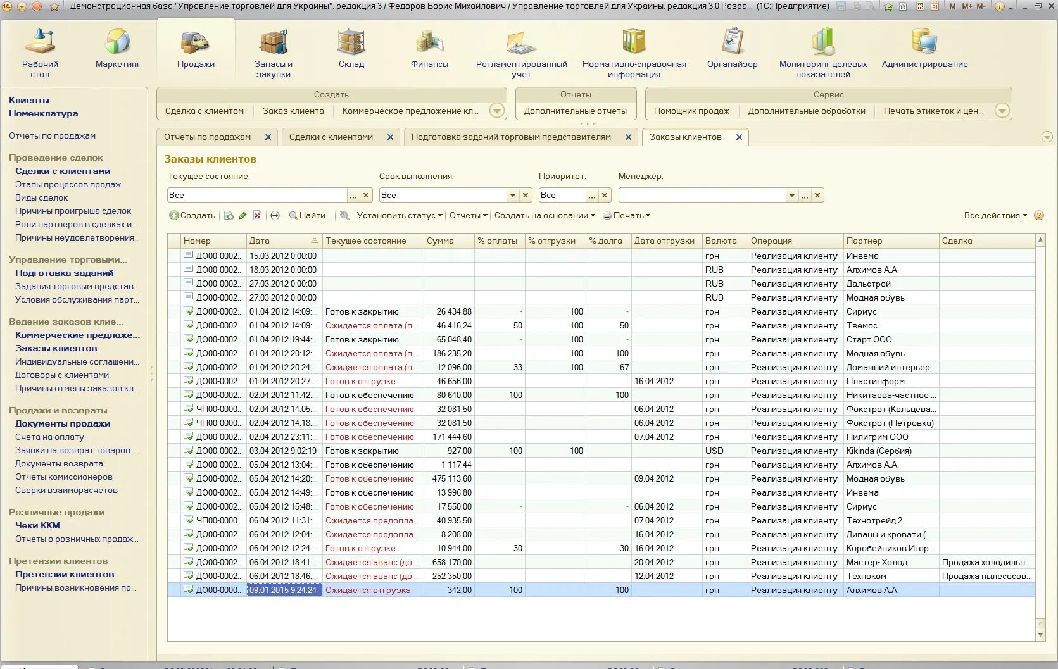This screenshot has height=669, width=1058.
Task: Expand more items in Сервис panel
Action: 1002,111
